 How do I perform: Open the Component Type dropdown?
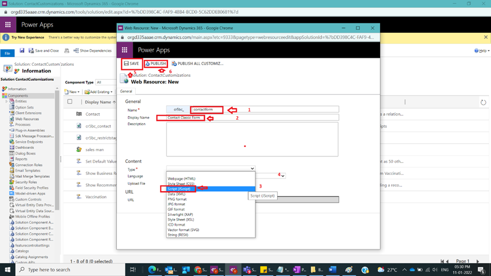click(x=106, y=83)
